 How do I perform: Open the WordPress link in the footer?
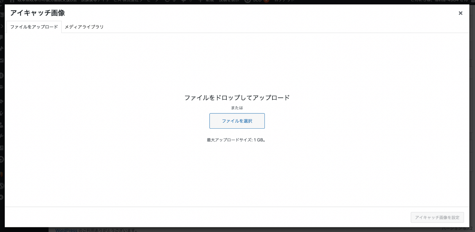66,230
